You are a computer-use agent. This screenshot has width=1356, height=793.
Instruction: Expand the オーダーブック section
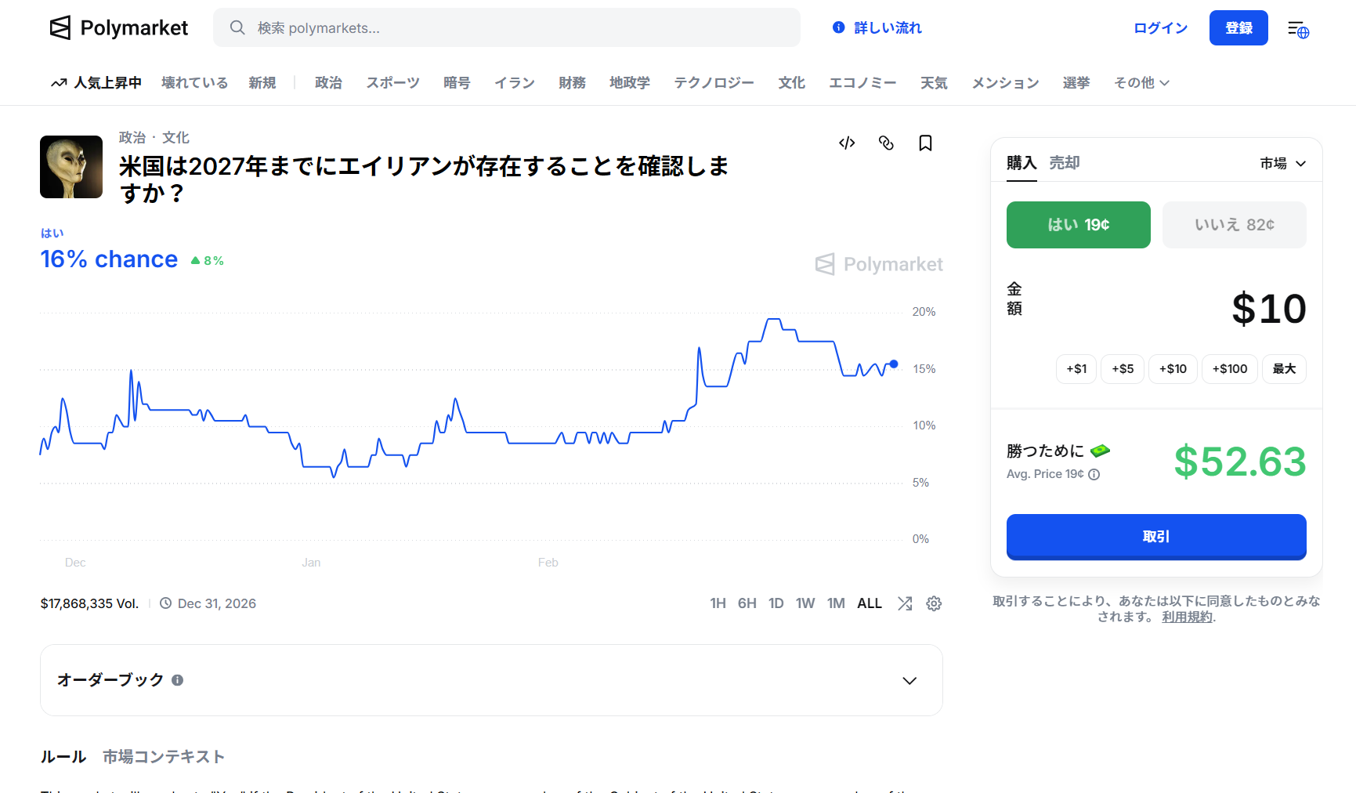(909, 680)
